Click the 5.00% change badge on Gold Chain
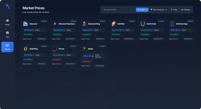Image resolution: width=201 pixels, height=109 pixels. (x=145, y=34)
